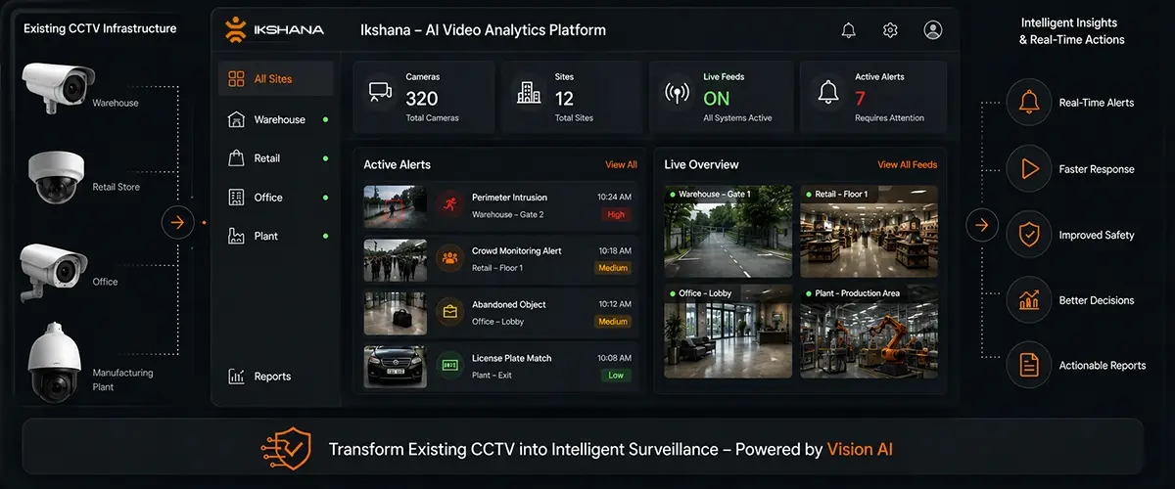Click View All Feeds link
Screen dimensions: 1175x489
tap(907, 165)
